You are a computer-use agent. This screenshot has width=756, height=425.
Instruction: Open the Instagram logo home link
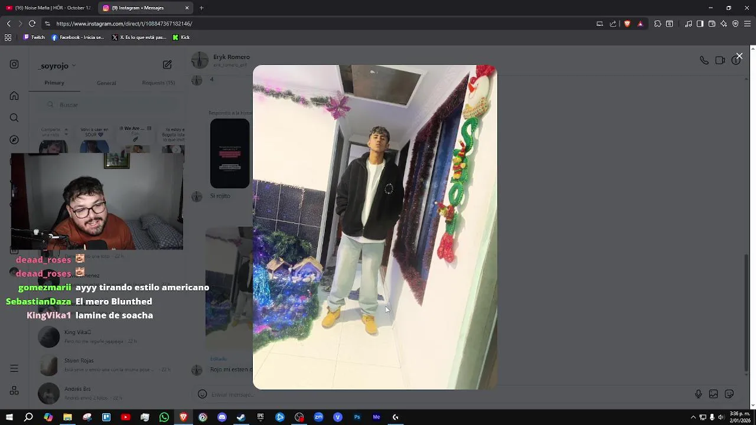[14, 64]
